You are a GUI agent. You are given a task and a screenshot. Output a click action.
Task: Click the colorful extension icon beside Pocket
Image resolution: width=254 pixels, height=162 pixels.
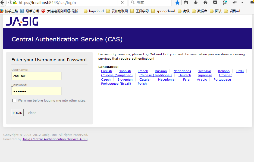click(225, 2)
